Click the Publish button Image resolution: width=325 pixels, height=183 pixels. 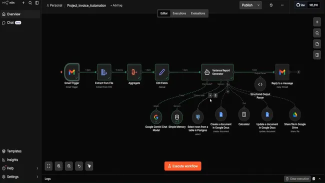pos(247,5)
